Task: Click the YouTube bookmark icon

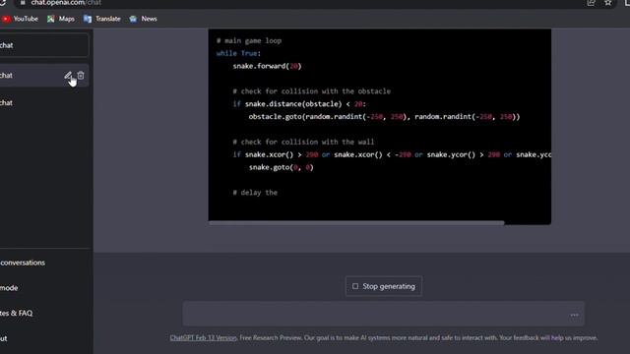Action: [x=6, y=19]
